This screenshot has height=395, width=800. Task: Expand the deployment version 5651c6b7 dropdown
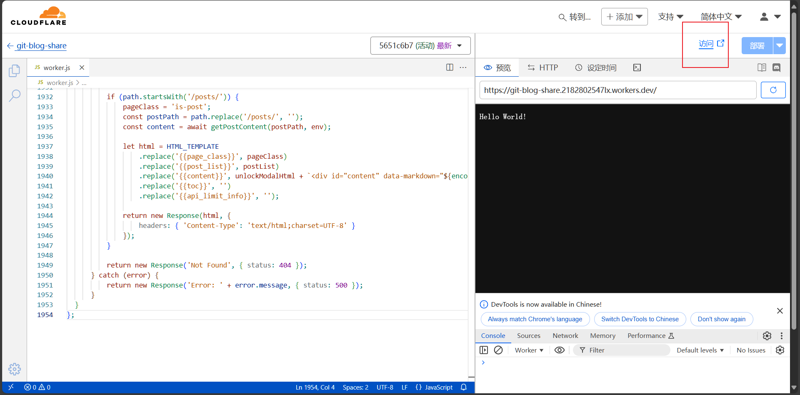420,45
